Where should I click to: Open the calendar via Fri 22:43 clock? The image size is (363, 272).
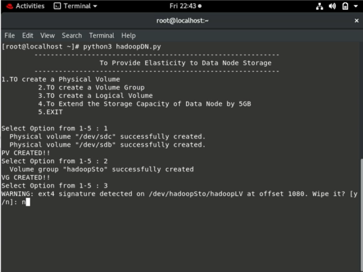pyautogui.click(x=182, y=6)
